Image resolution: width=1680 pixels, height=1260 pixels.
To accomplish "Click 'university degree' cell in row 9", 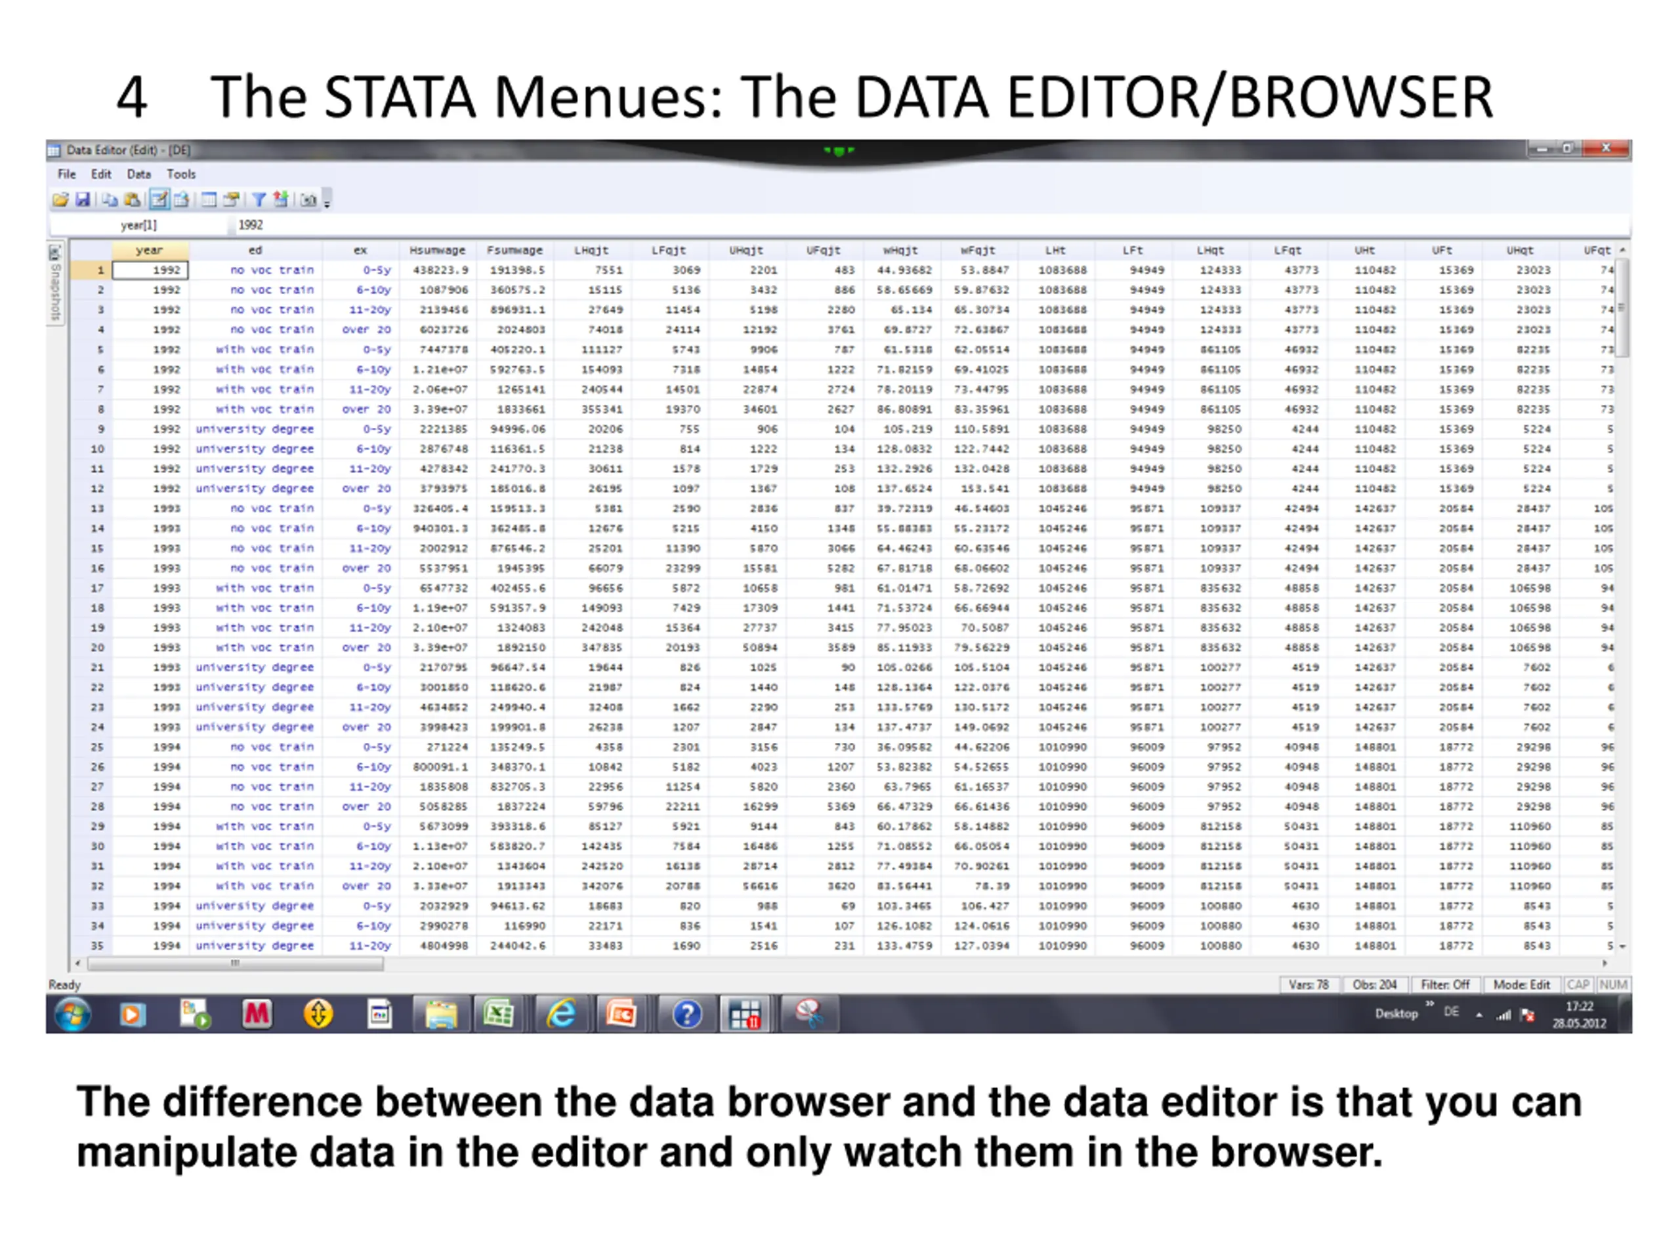I will coord(255,429).
